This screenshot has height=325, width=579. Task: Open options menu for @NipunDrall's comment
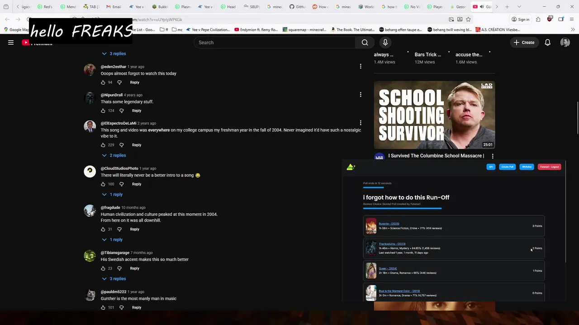coord(361,95)
